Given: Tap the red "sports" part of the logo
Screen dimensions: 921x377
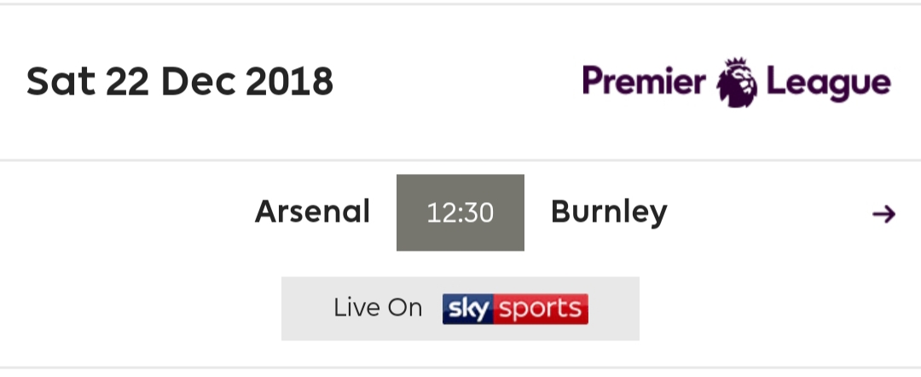Looking at the screenshot, I should point(541,309).
